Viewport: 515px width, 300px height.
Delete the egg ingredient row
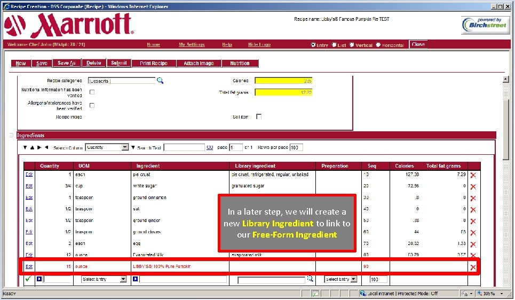click(473, 244)
